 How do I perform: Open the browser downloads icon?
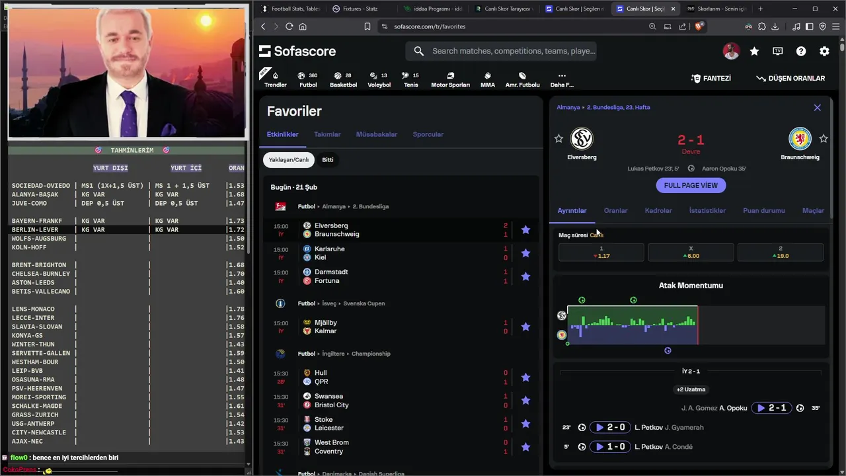775,26
